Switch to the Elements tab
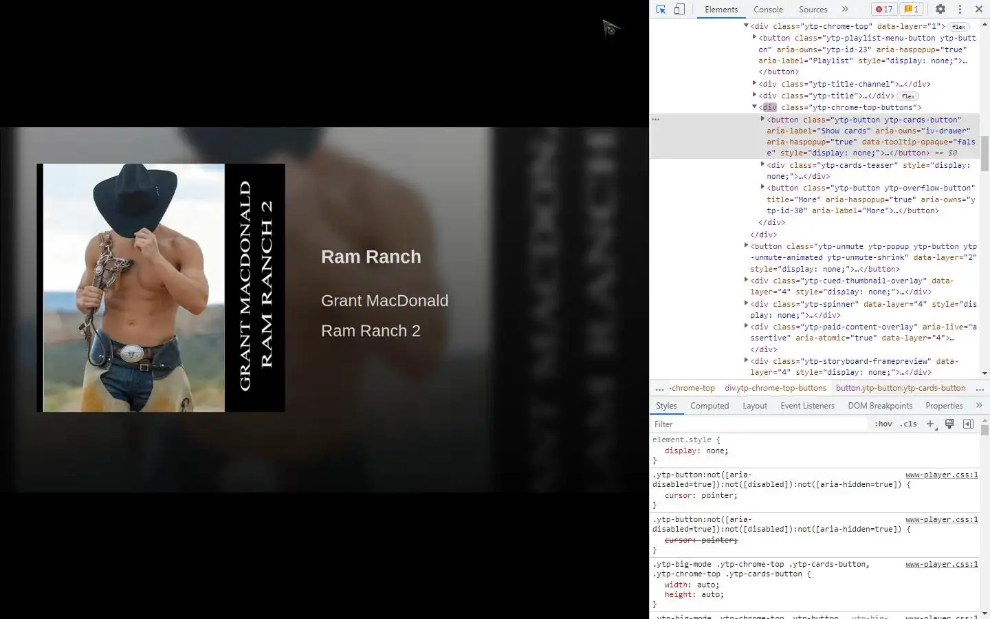 721,10
